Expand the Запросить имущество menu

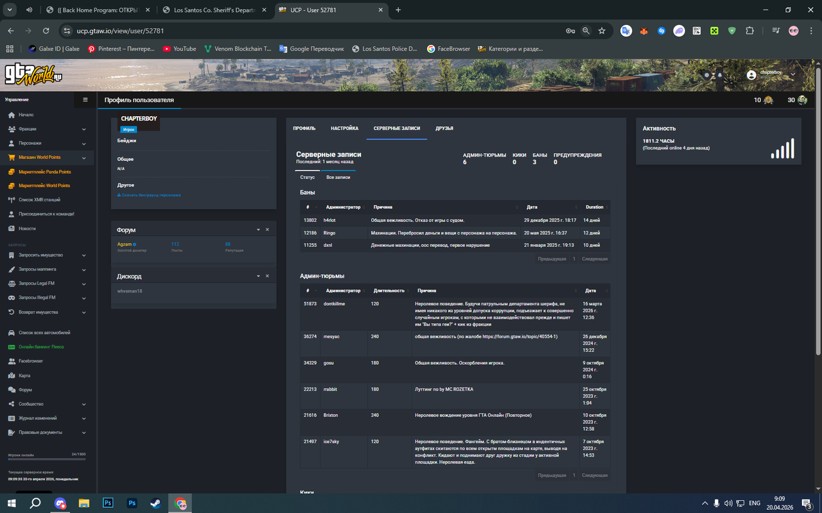pos(84,255)
